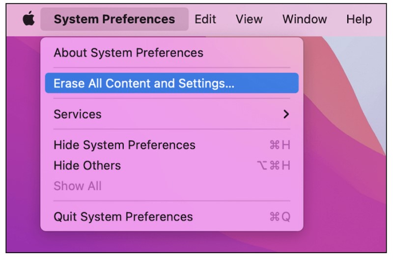The height and width of the screenshot is (260, 393).
Task: Click the ⌥⌘H shortcut symbol
Action: [x=274, y=166]
